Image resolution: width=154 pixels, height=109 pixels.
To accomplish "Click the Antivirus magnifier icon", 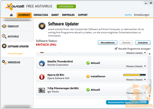I will coord(4,36).
